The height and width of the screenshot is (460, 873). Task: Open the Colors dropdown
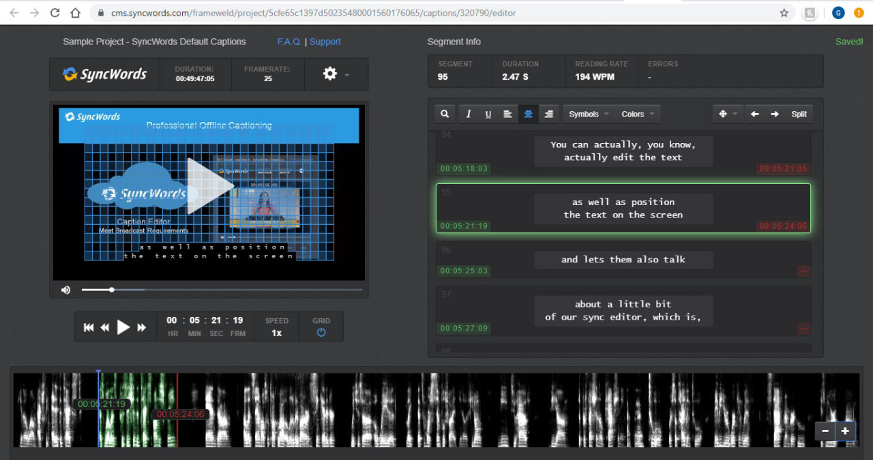click(634, 114)
